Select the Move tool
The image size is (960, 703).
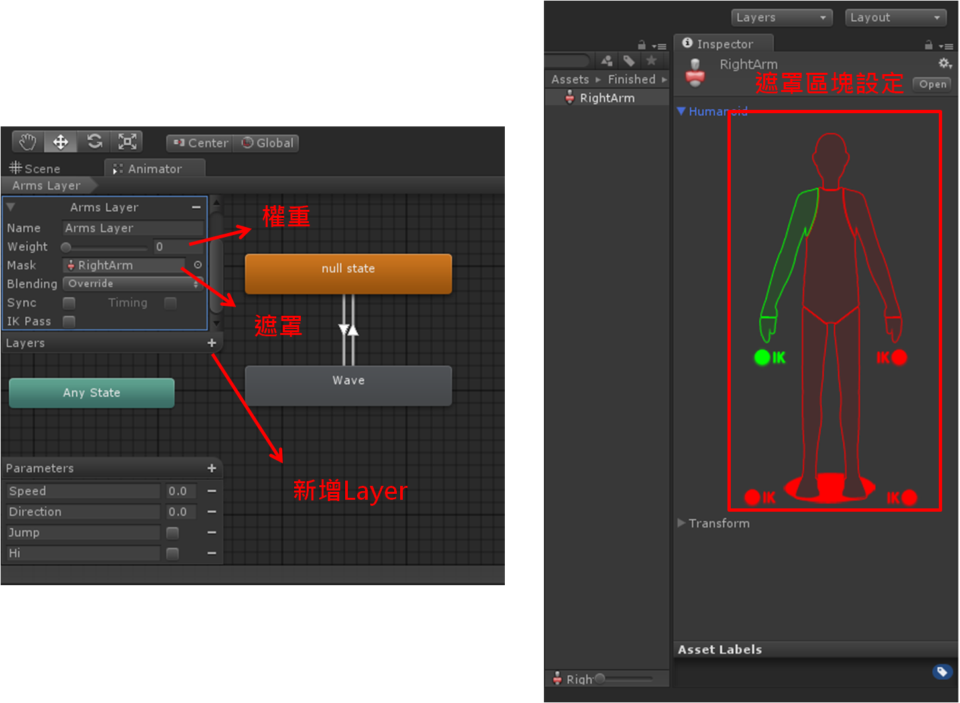pyautogui.click(x=60, y=141)
